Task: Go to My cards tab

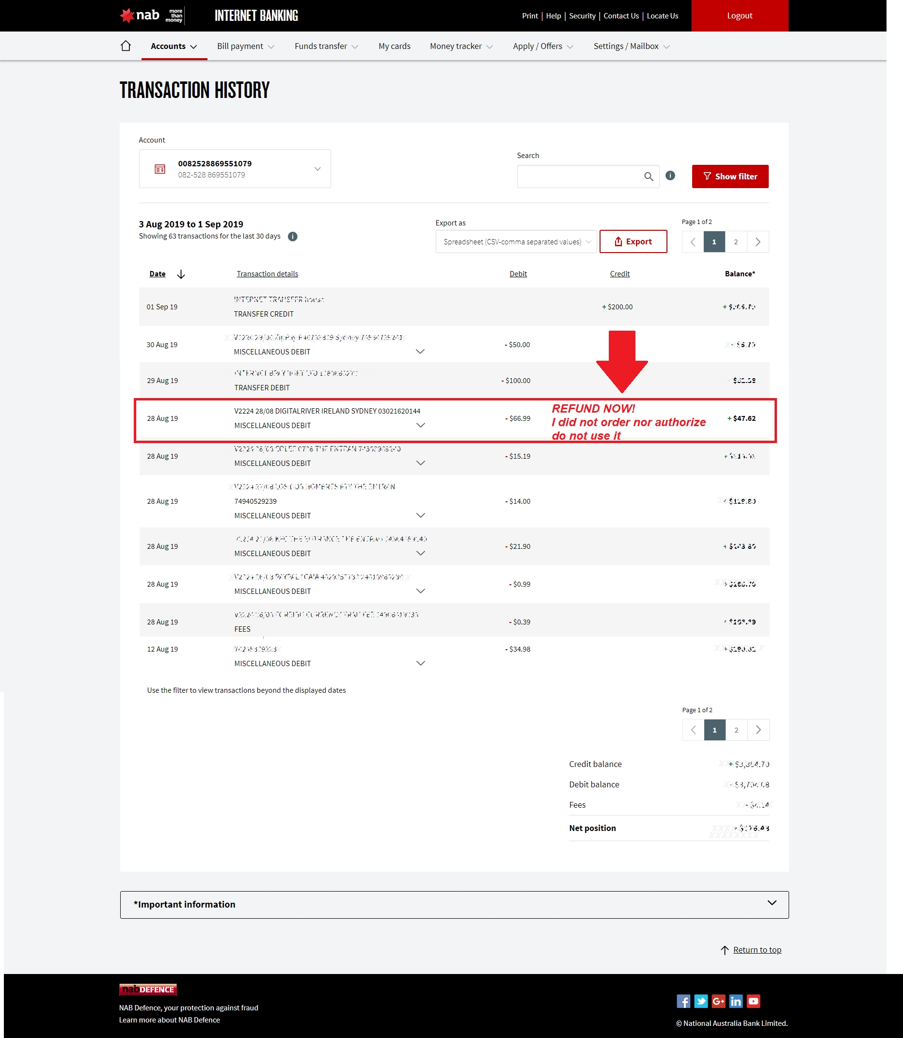Action: [394, 47]
